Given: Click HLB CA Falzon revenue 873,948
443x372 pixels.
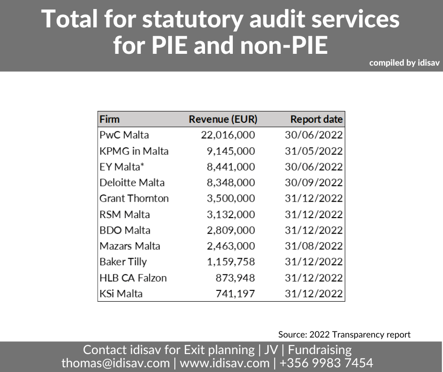Looking at the screenshot, I should 235,278.
